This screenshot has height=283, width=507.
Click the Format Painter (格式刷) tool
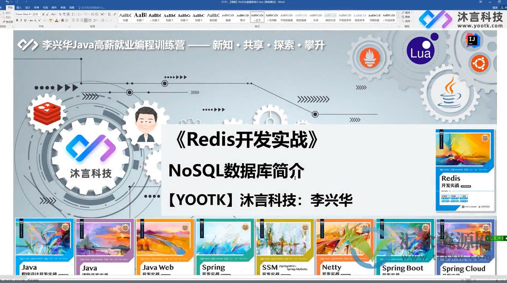[x=8, y=22]
